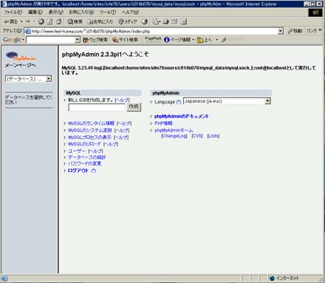This screenshot has width=325, height=283.
Task: Open the database (データベース) dropdown in sidebar
Action: coord(28,79)
